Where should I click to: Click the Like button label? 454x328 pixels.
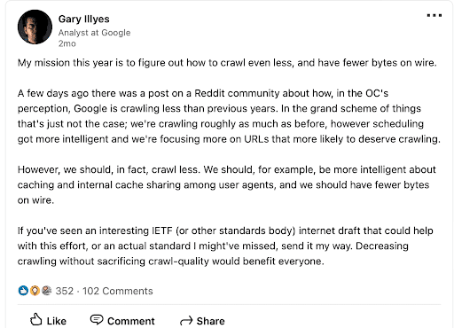[56, 321]
